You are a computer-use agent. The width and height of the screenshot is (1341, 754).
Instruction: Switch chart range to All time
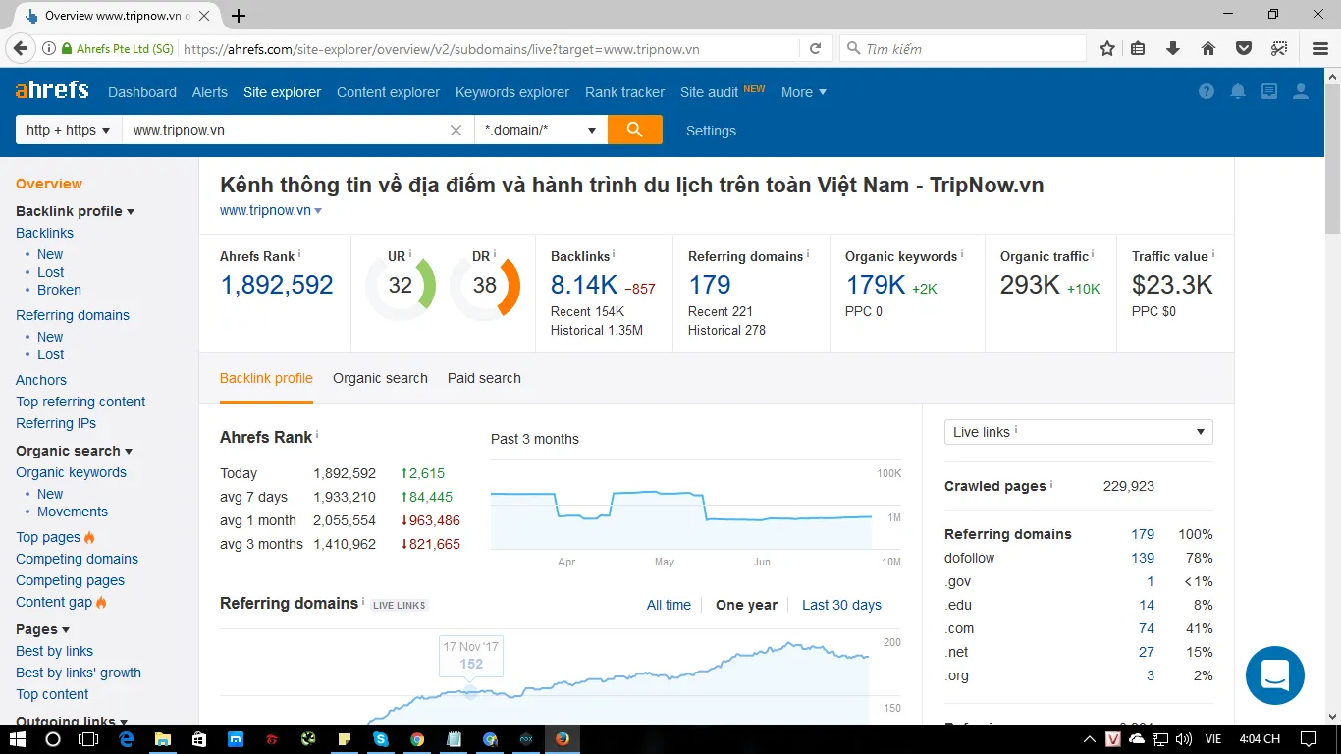[669, 605]
